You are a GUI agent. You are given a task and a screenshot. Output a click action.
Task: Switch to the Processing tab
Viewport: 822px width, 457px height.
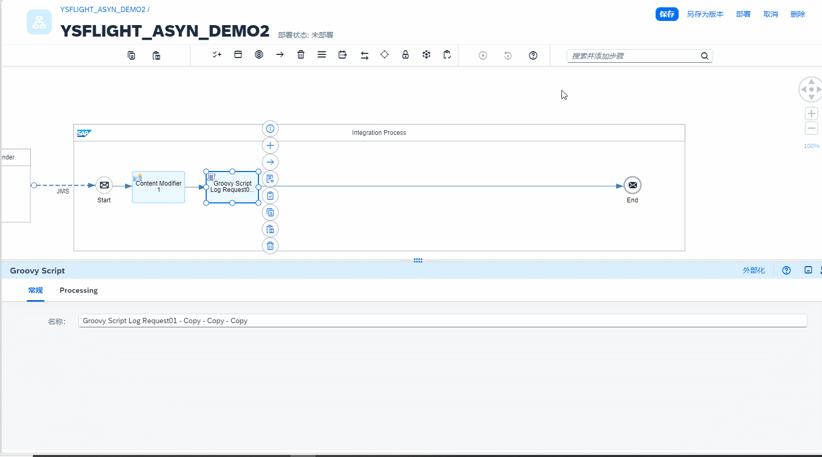pos(78,290)
